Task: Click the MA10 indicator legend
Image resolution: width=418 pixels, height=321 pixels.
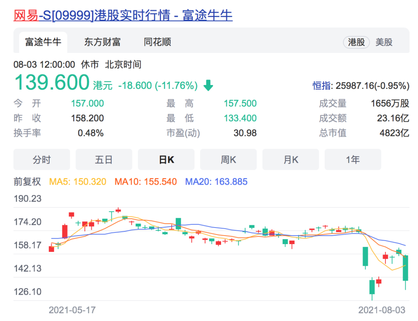Action: pos(146,182)
